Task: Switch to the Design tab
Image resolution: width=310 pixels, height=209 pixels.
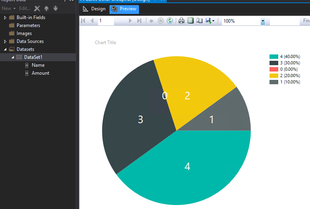Action: click(x=94, y=9)
